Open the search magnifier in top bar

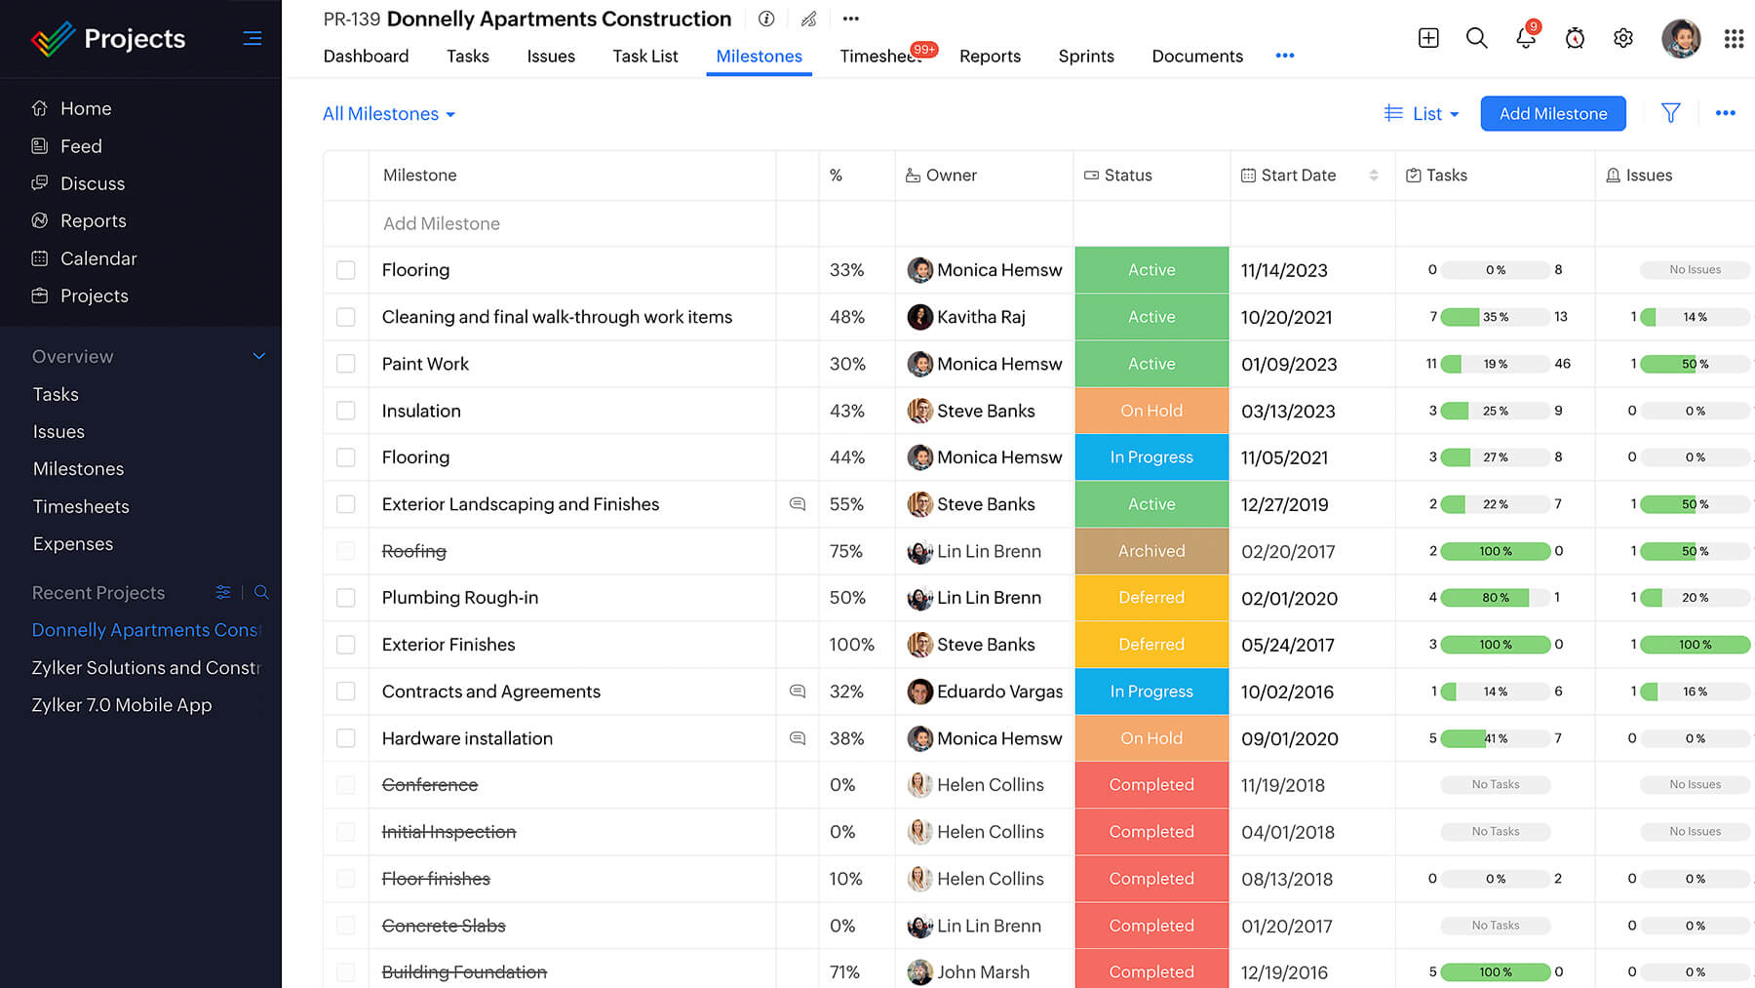pos(1476,38)
